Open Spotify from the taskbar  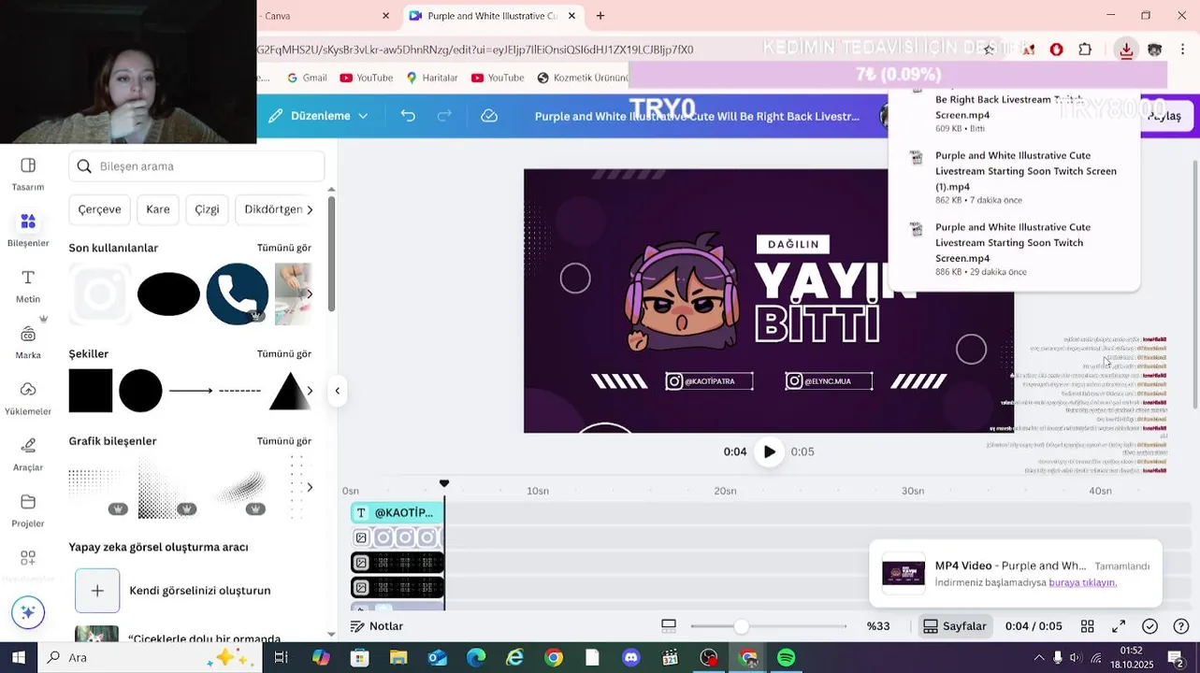coord(787,658)
